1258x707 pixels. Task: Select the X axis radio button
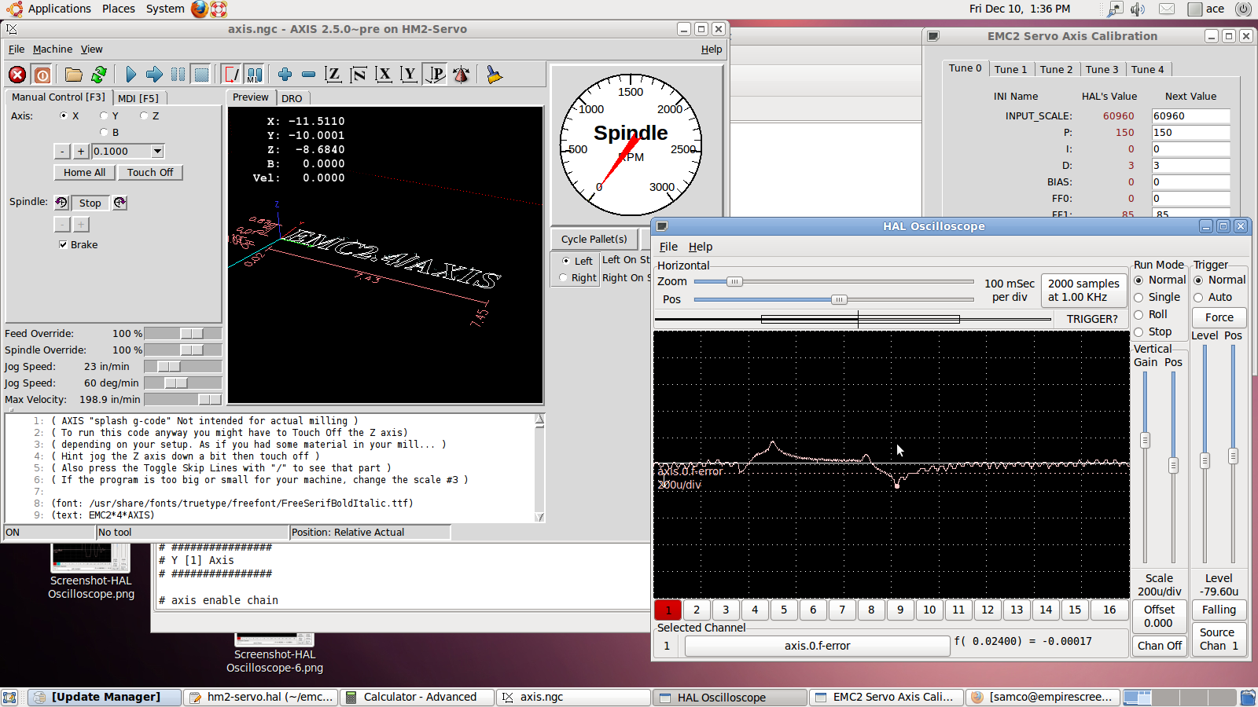click(64, 115)
